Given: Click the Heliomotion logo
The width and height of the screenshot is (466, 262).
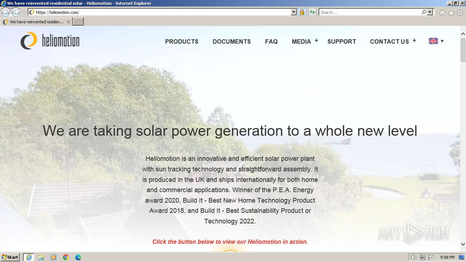Looking at the screenshot, I should 50,41.
